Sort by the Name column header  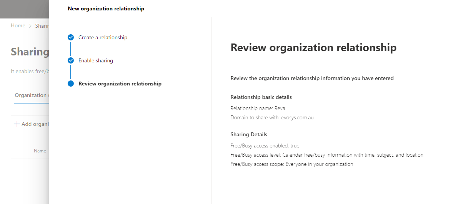click(x=40, y=151)
